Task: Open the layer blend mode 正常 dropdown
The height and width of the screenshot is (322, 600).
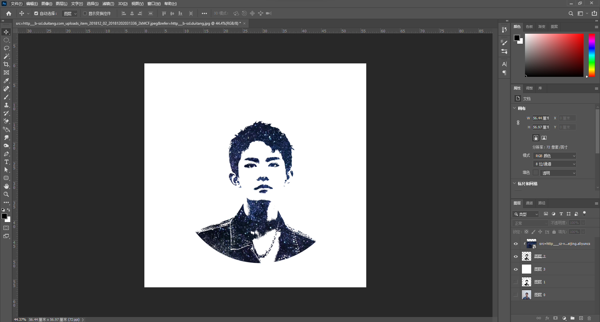Action: tap(530, 223)
